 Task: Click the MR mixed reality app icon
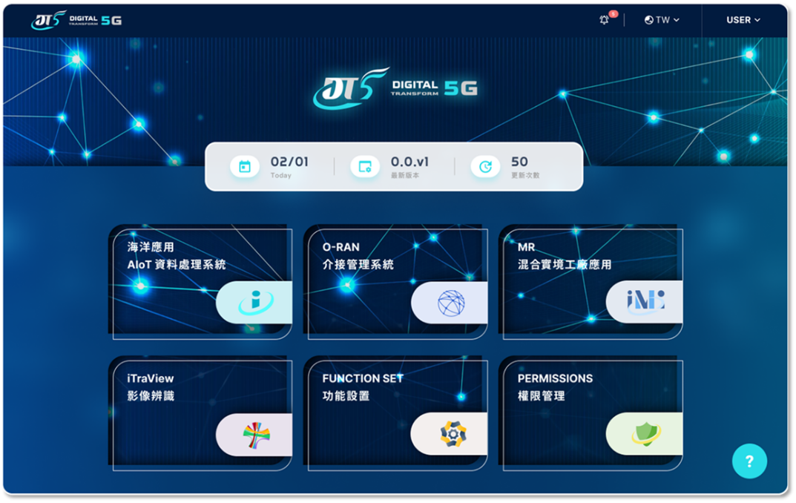645,302
